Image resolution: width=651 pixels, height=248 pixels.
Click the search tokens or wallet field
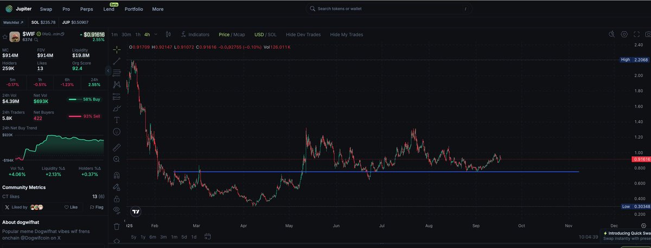pyautogui.click(x=388, y=9)
